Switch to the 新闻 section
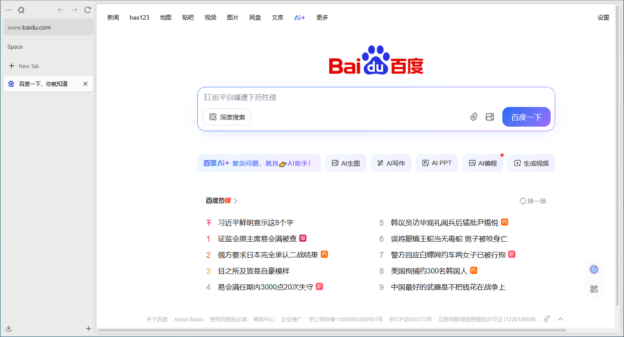624x337 pixels. (113, 17)
